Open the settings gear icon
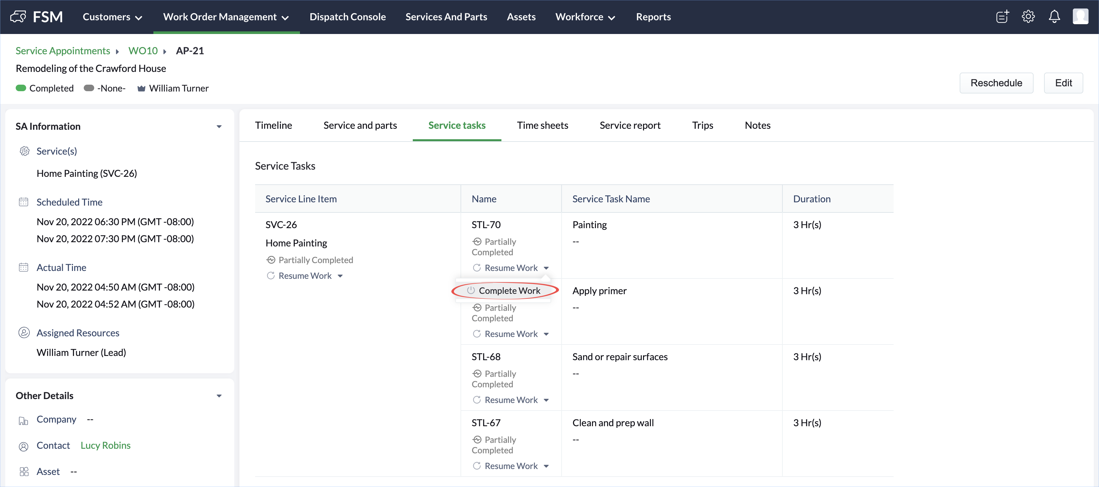Screen dimensions: 1099x487 [1028, 17]
